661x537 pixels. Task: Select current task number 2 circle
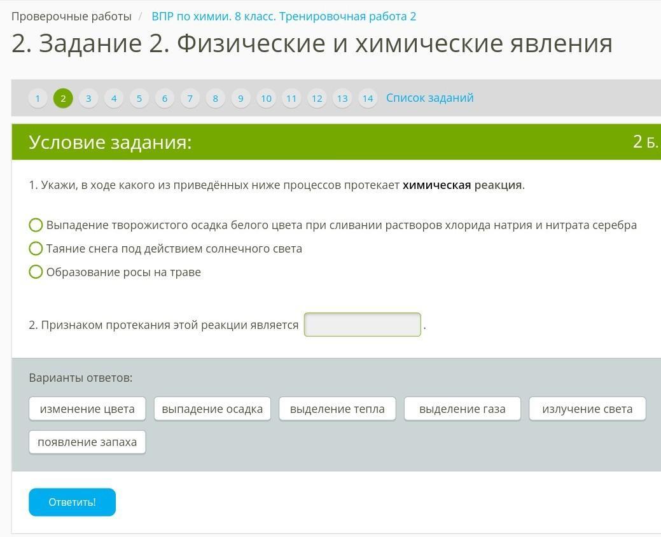coord(63,99)
